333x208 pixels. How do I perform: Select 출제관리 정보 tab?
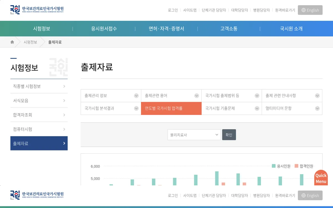pyautogui.click(x=111, y=96)
